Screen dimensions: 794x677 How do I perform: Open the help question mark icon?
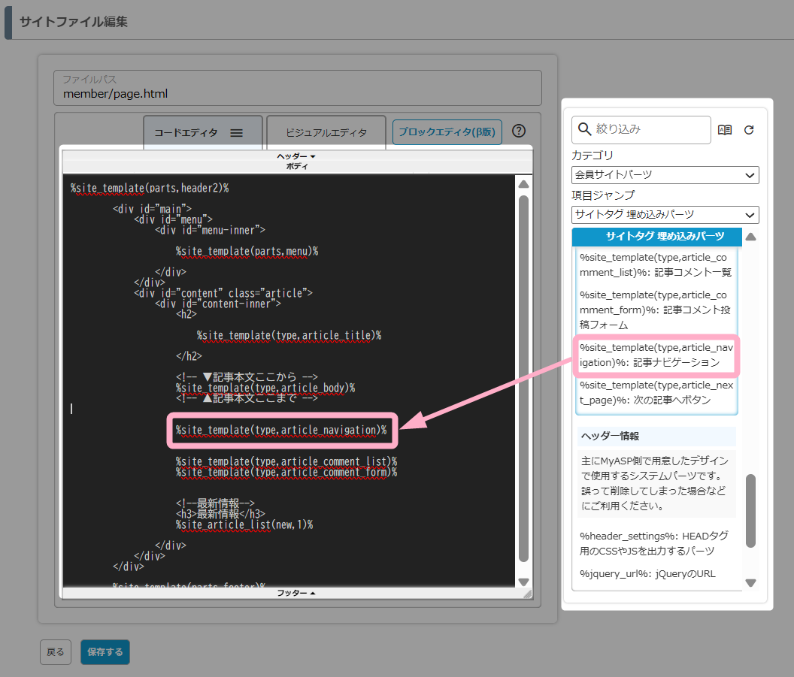519,131
